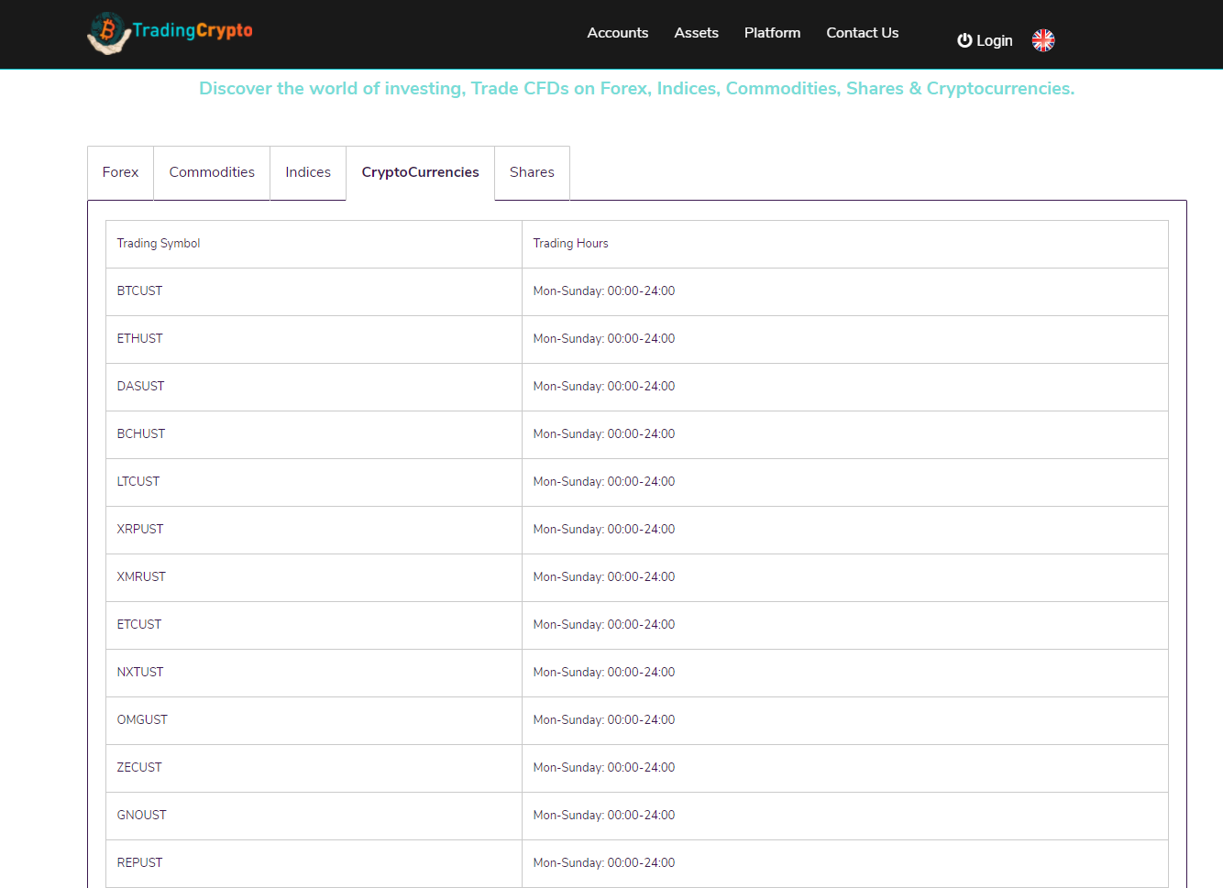
Task: Click the UK flag language icon
Action: tap(1043, 40)
